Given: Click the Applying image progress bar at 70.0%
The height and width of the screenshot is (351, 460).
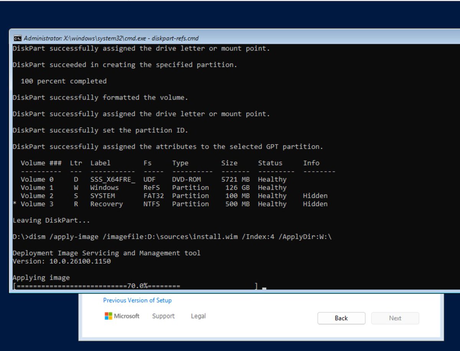Looking at the screenshot, I should tap(135, 286).
